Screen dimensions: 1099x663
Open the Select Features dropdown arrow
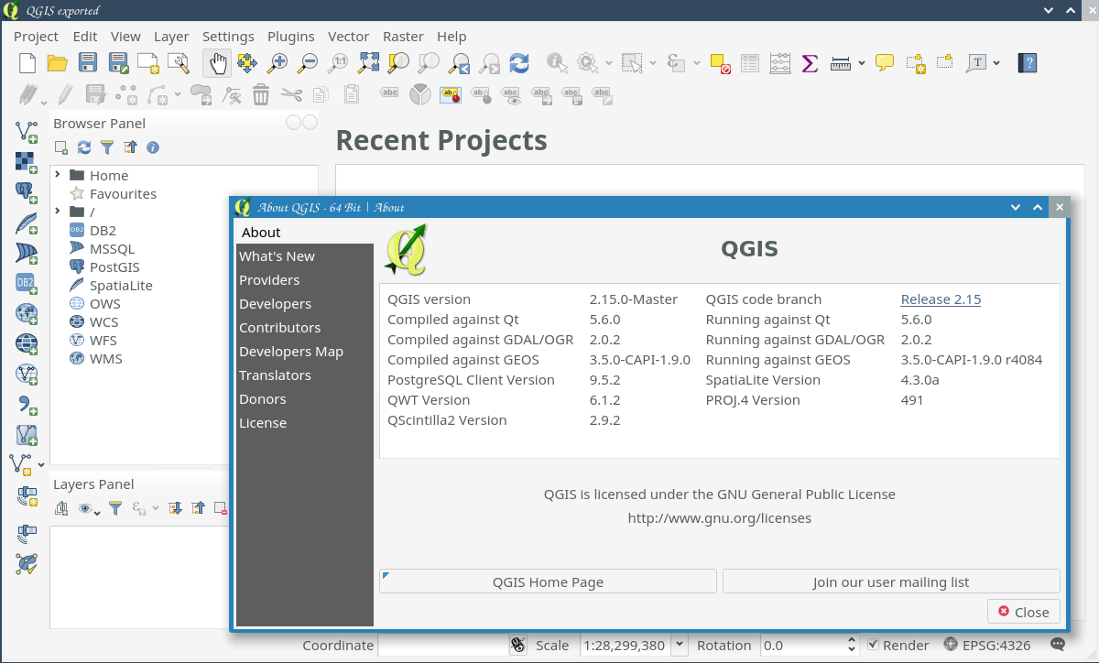tap(652, 63)
